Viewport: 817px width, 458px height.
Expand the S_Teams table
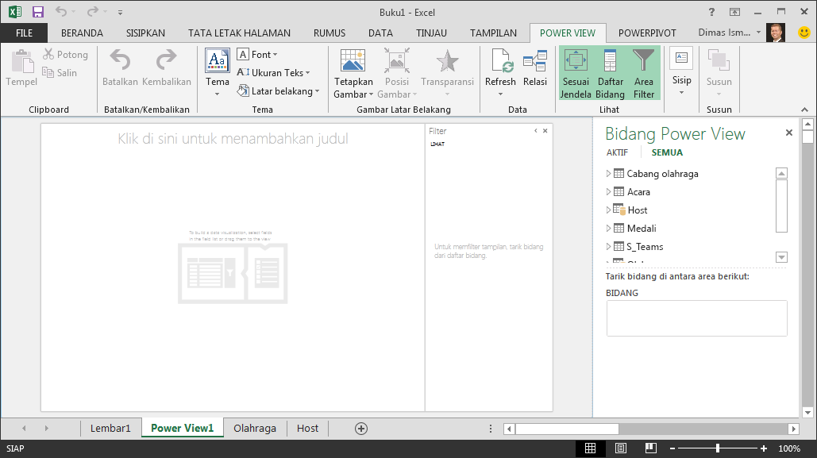tap(608, 246)
